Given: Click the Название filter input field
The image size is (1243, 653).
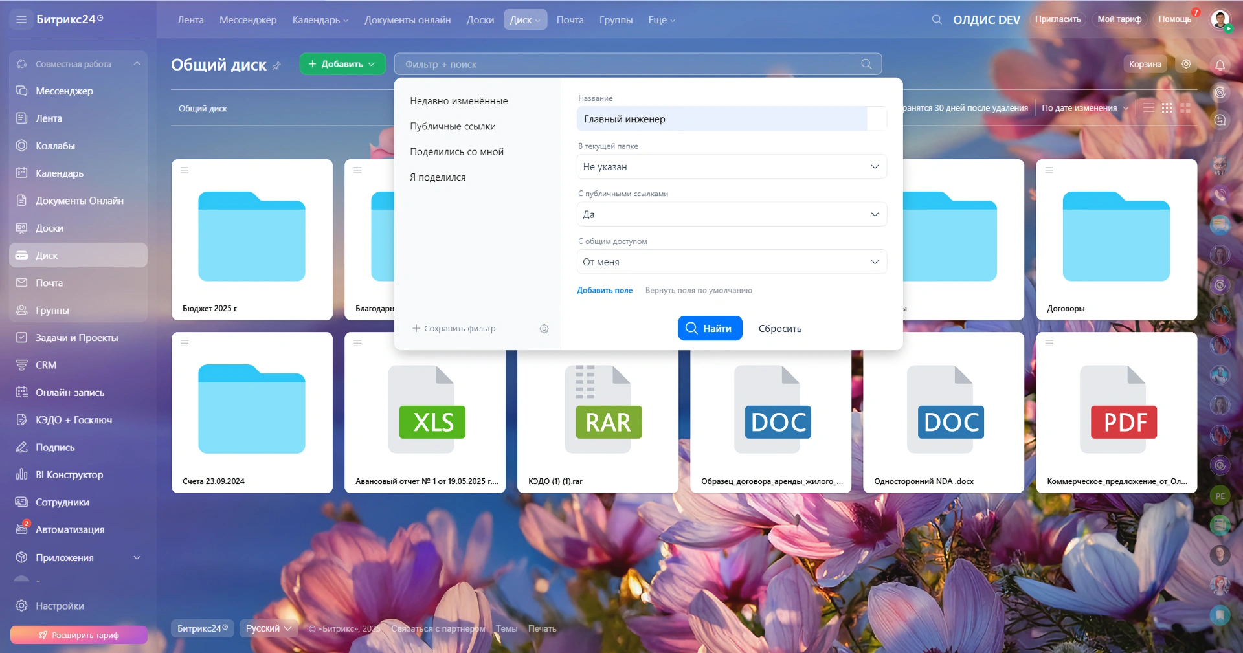Looking at the screenshot, I should click(721, 119).
